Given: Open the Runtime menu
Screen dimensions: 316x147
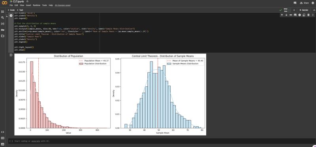Looking at the screenshot, I should tap(36, 5).
